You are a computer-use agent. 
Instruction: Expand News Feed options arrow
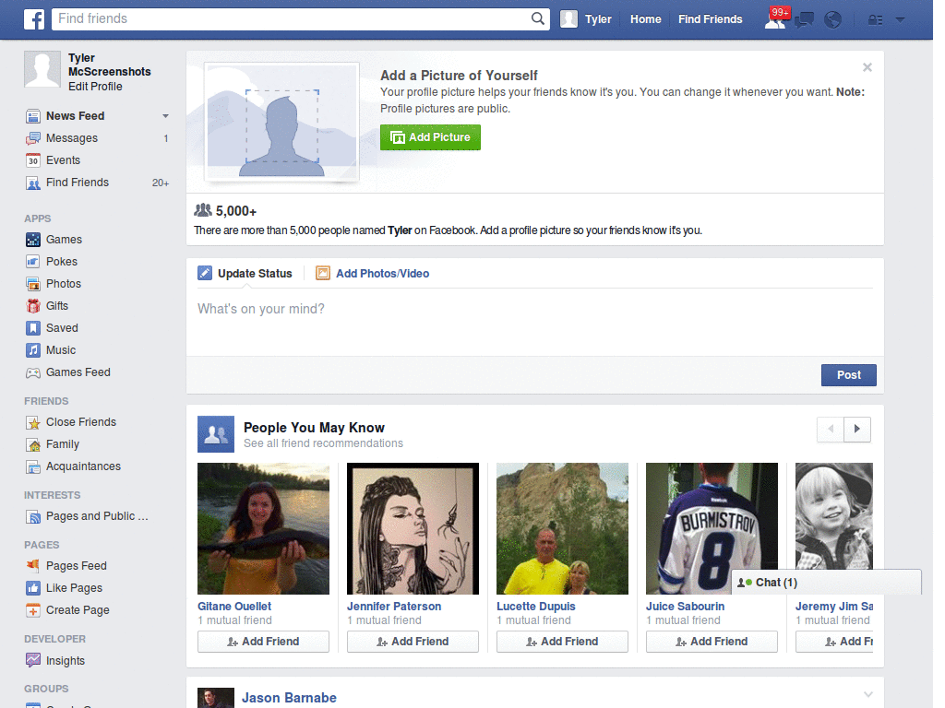[165, 116]
